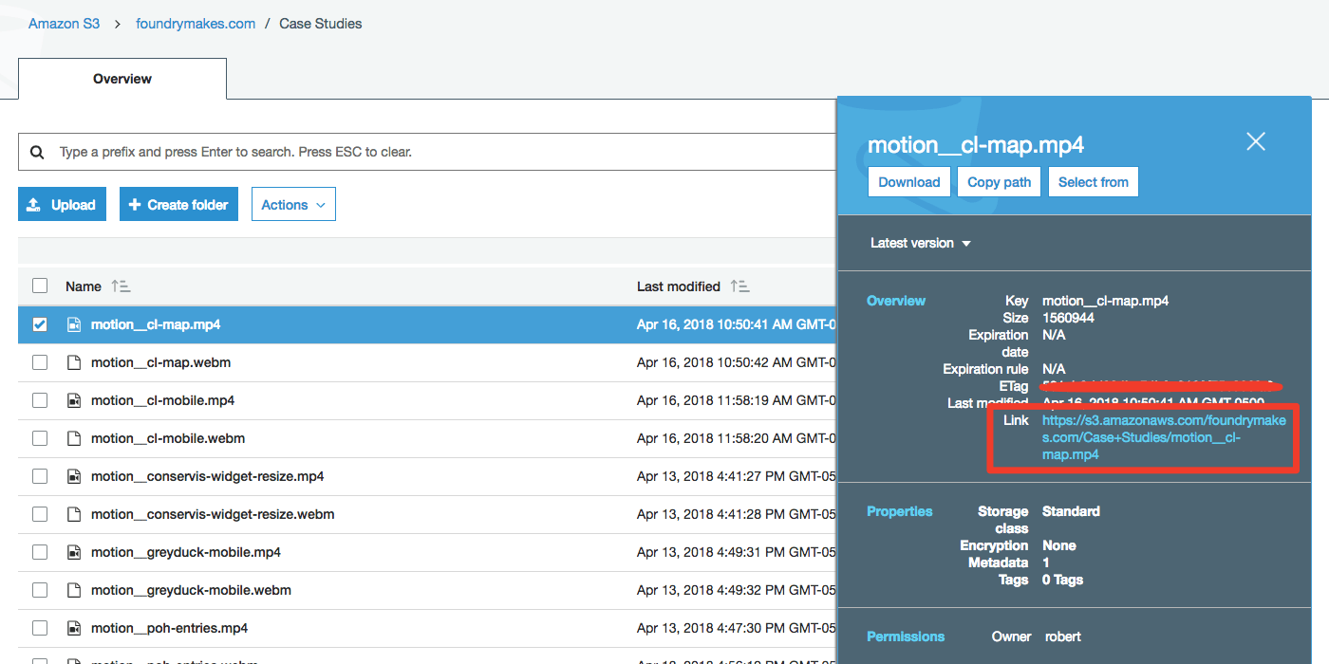Check the motion__conservis-widget-resize.webm checkbox
1329x664 pixels.
(40, 514)
